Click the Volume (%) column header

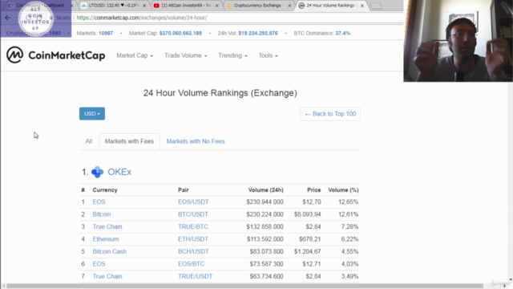[343, 190]
